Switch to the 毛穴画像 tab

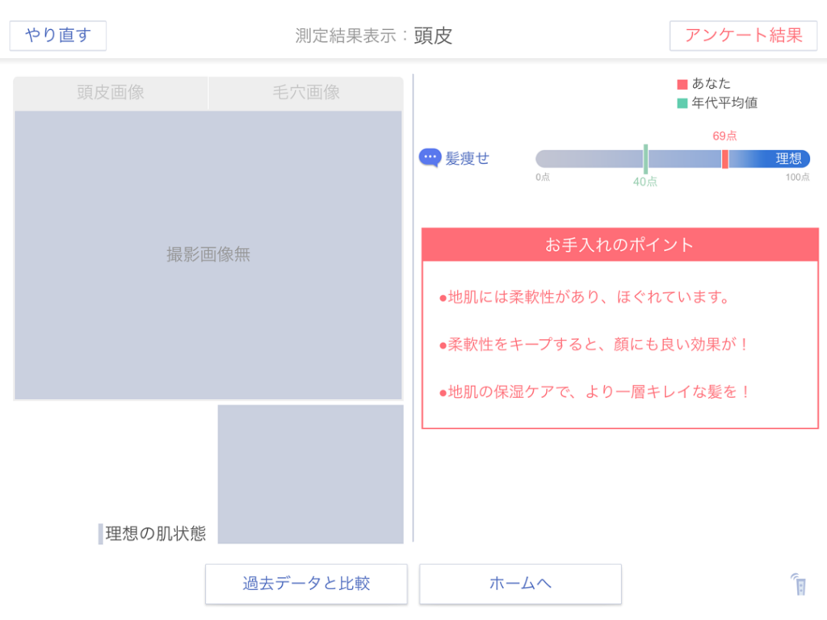click(x=305, y=93)
